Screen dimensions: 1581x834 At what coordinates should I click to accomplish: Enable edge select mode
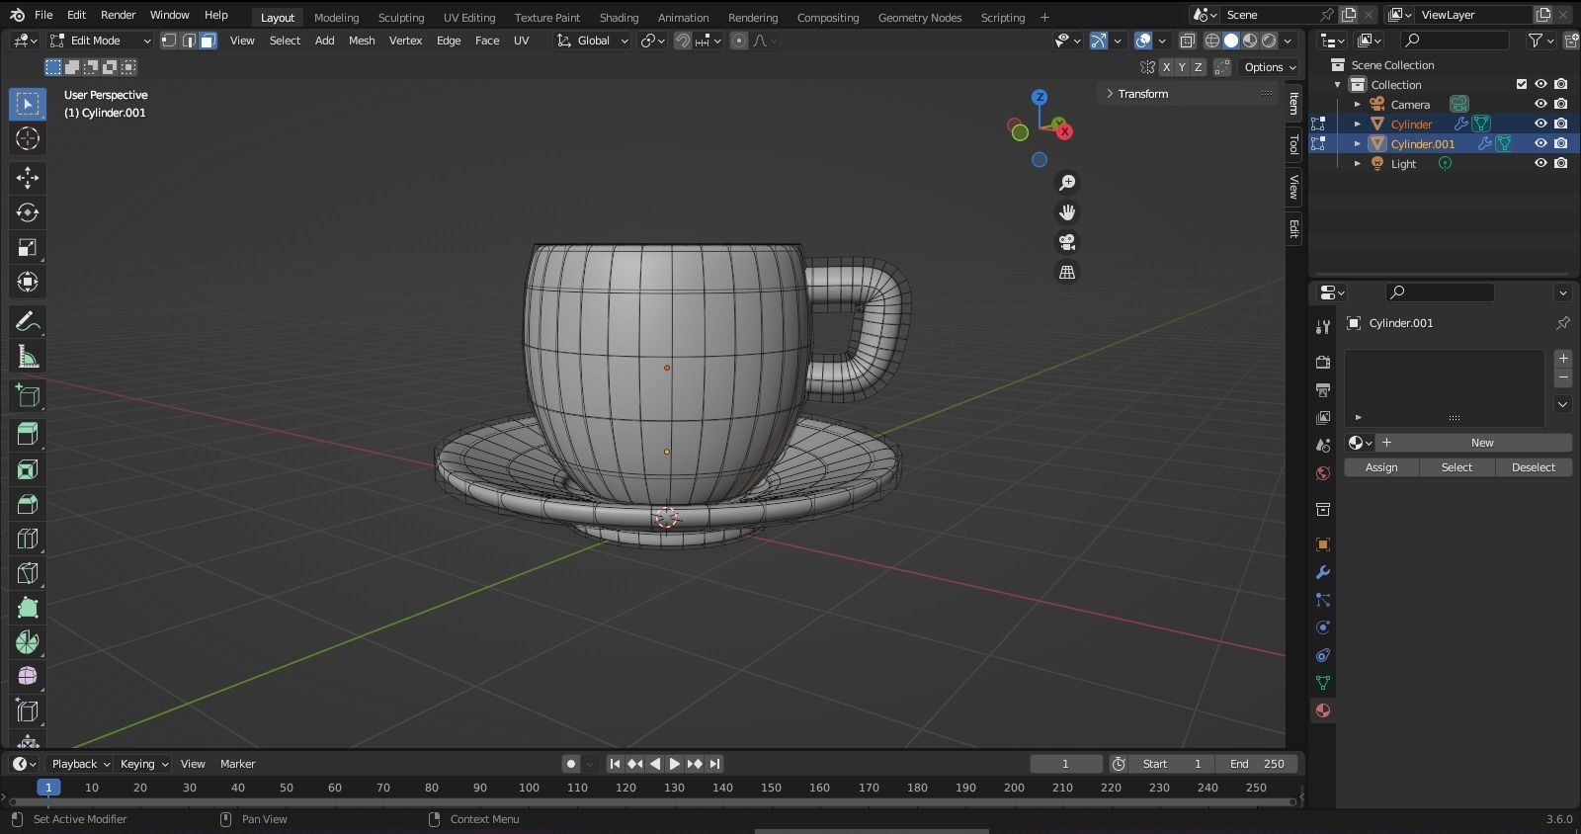coord(189,41)
